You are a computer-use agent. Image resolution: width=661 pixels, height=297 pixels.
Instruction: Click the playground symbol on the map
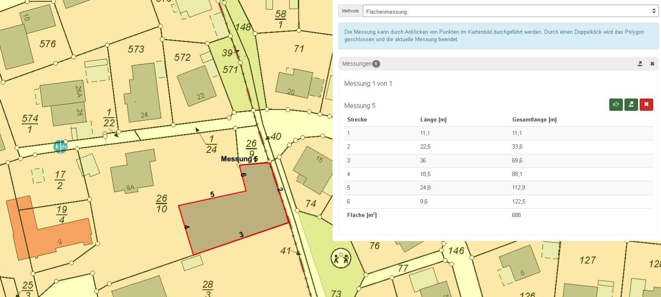coord(341,258)
